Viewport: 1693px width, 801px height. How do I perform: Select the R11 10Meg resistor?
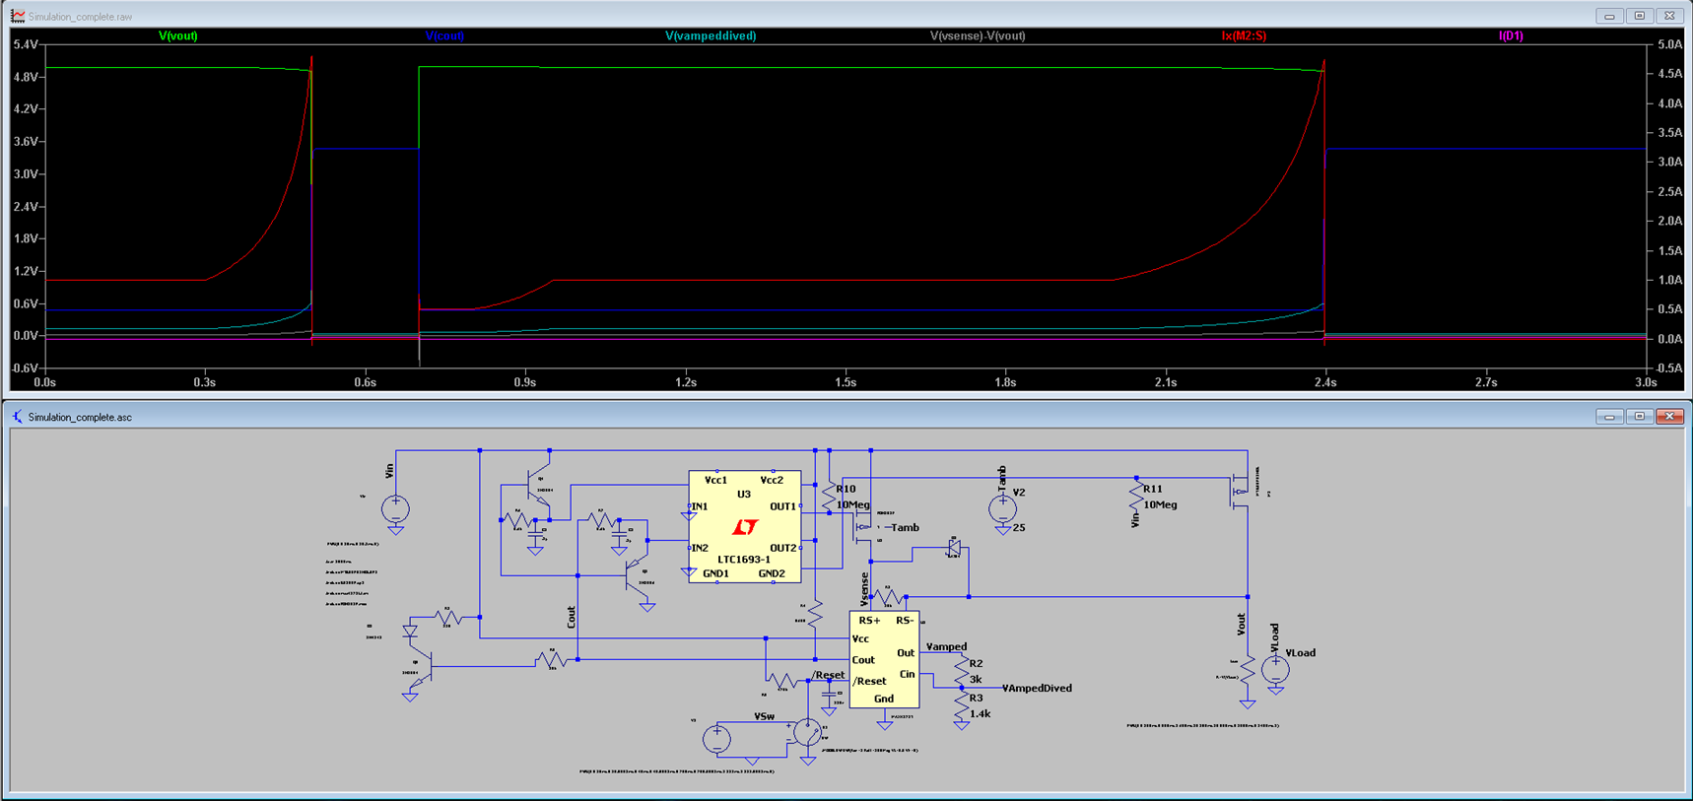[x=1136, y=498]
